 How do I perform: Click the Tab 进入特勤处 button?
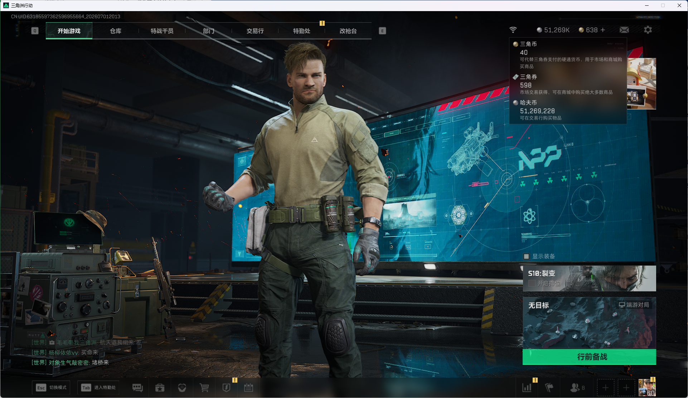click(x=98, y=388)
